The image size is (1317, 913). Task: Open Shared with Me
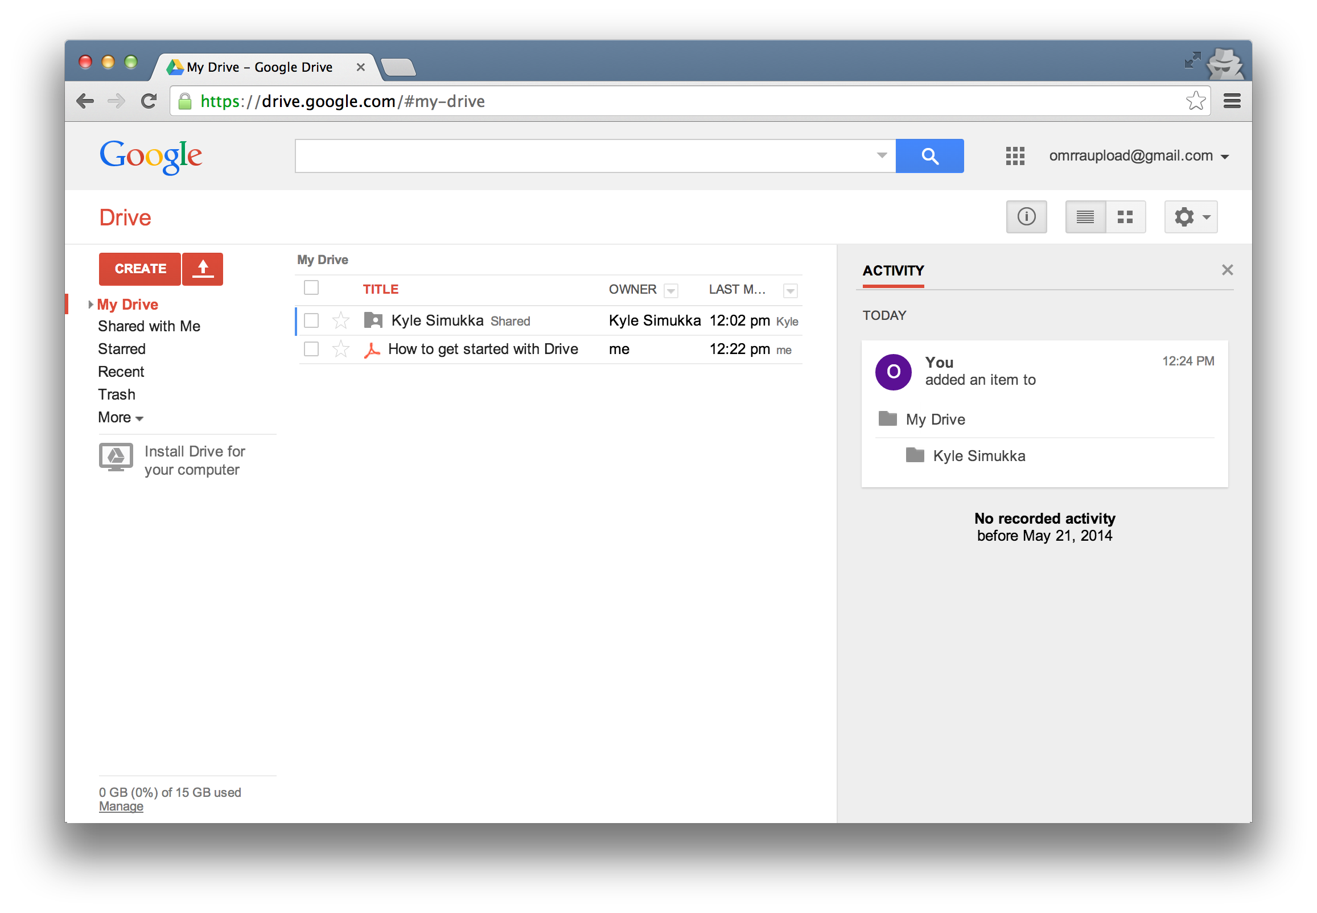[x=149, y=327]
